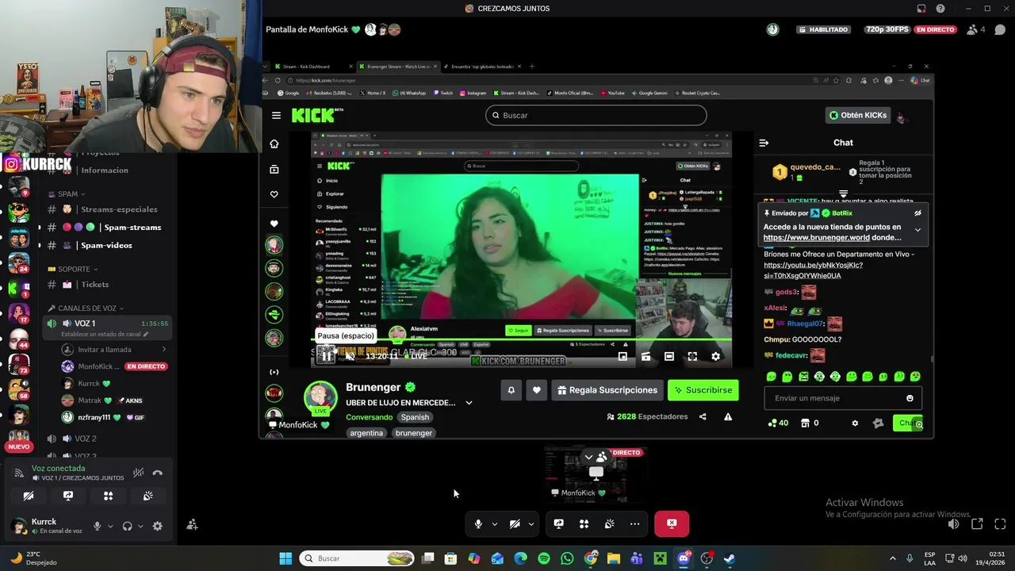
Task: Click the 720p 30FPS quality badge
Action: (887, 29)
